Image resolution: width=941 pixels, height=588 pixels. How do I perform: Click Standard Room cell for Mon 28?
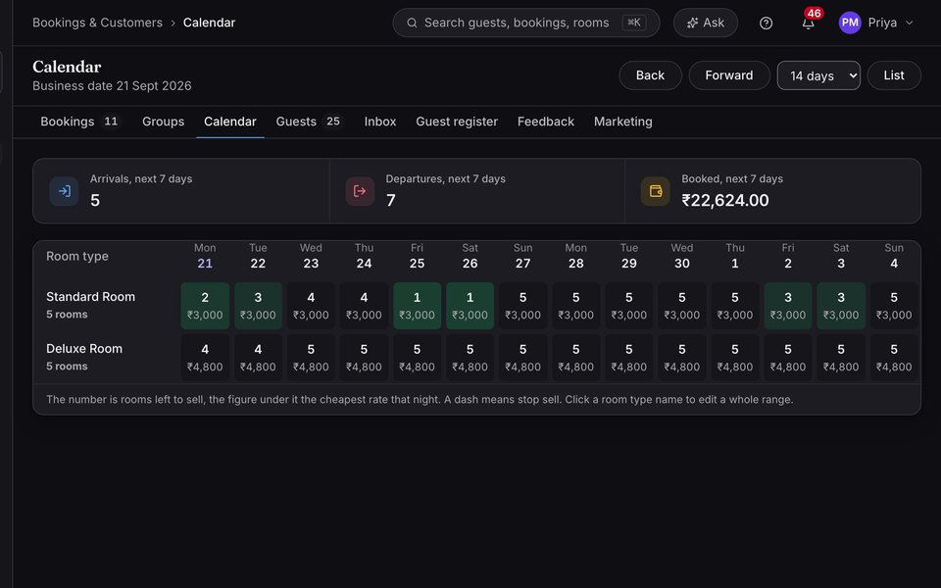click(576, 306)
